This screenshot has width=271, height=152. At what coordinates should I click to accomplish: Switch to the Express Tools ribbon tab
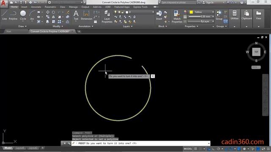pos(140,7)
